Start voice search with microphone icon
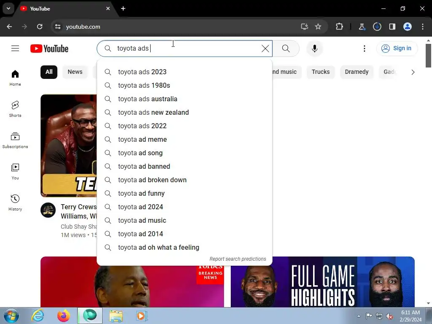This screenshot has height=324, width=432. tap(314, 49)
